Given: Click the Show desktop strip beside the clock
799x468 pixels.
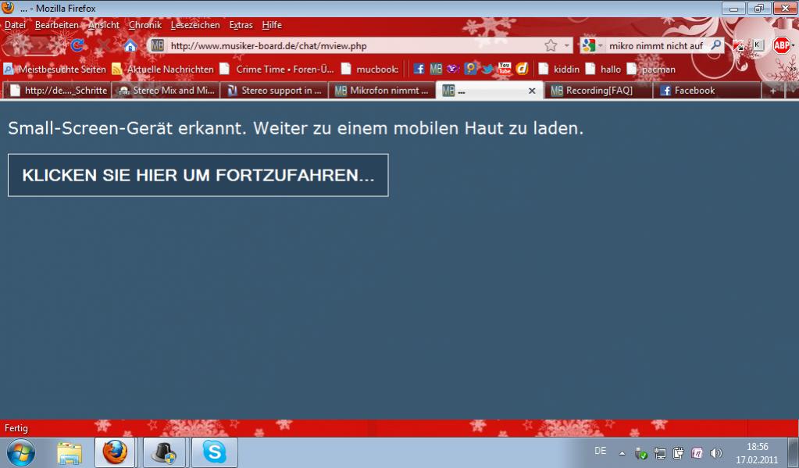Looking at the screenshot, I should point(793,452).
